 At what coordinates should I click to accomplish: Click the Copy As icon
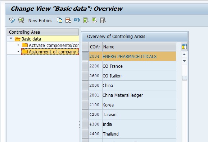(60, 20)
